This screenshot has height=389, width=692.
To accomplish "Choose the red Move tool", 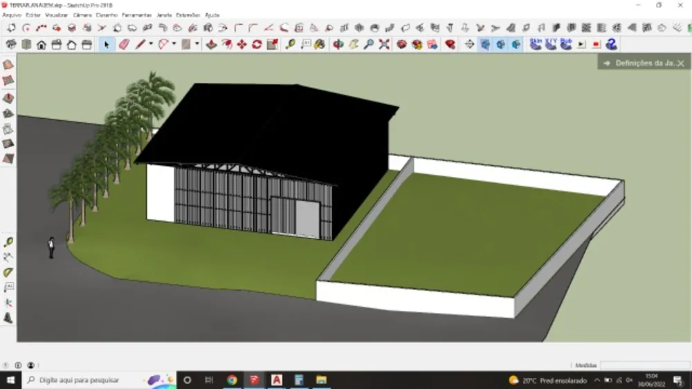I will (x=242, y=44).
